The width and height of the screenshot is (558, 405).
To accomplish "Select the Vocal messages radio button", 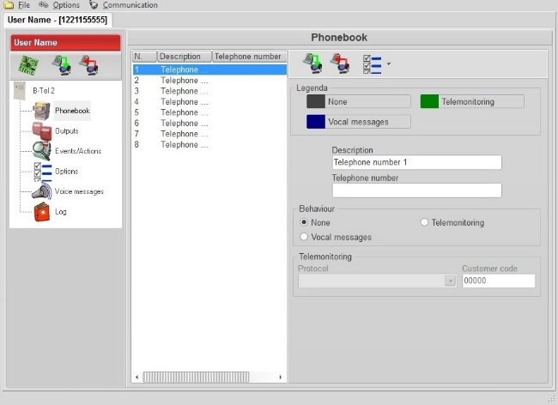I will tap(304, 237).
